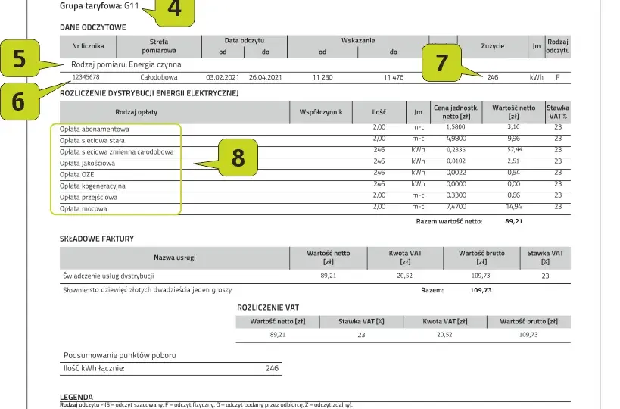This screenshot has height=409, width=620.
Task: Click the 'Współczynnik' column header
Action: click(x=321, y=112)
